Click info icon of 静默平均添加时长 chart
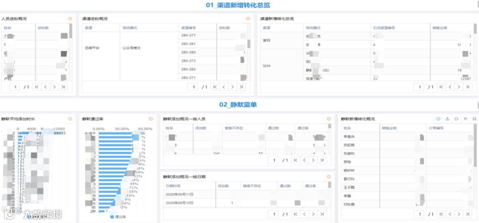Viewport: 479px width, 223px height. pos(70,119)
